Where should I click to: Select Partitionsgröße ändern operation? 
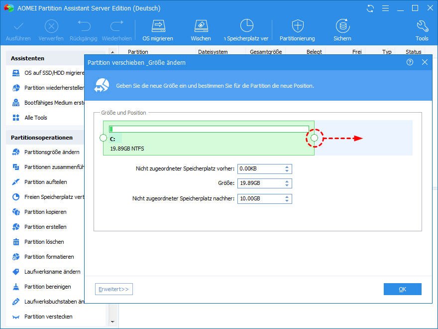pos(46,152)
